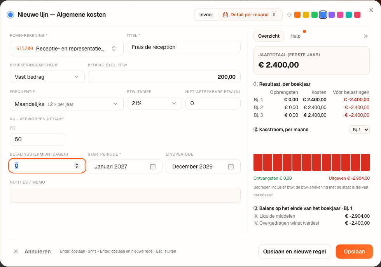Click the Niet-aftrekbare BTW field

tap(213, 103)
